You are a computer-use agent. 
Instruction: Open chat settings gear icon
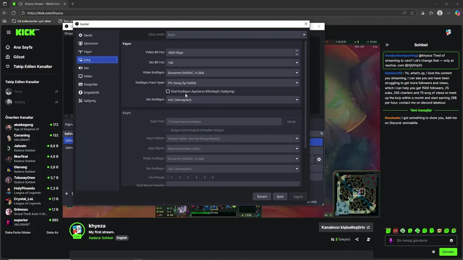tap(434, 252)
